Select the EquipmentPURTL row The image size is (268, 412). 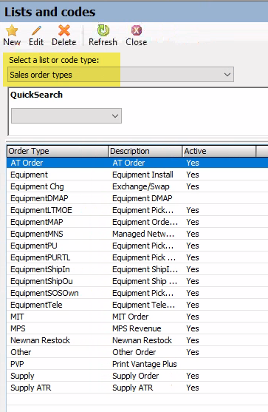point(137,257)
